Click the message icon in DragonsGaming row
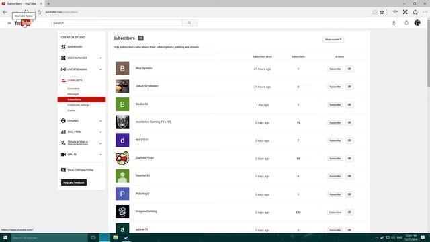Viewport: 430px width, 242px height. tap(349, 212)
